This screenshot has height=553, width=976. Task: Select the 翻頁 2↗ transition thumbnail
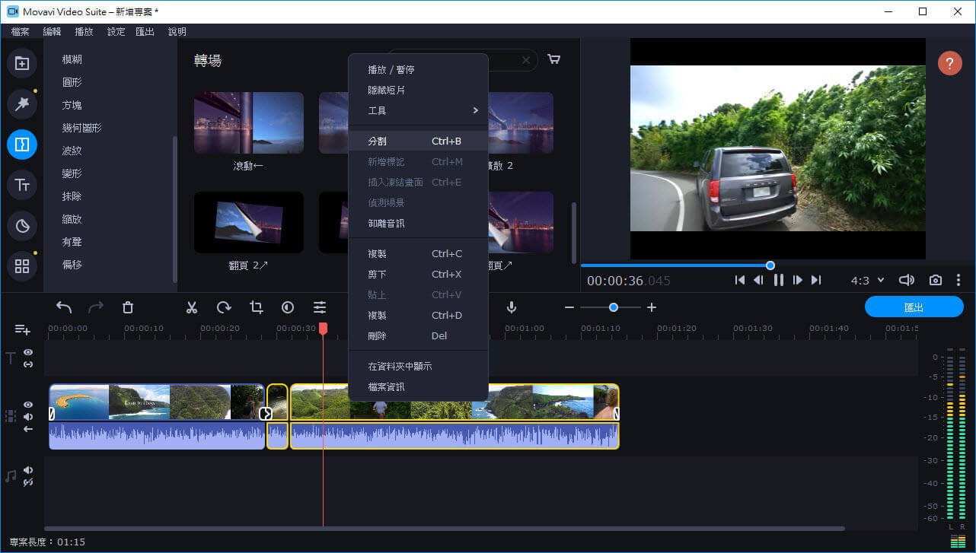coord(249,222)
